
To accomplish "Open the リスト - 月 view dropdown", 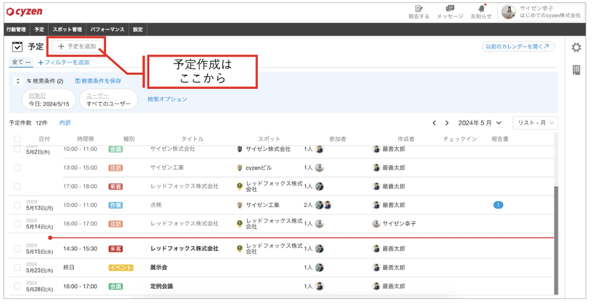I will pyautogui.click(x=535, y=123).
